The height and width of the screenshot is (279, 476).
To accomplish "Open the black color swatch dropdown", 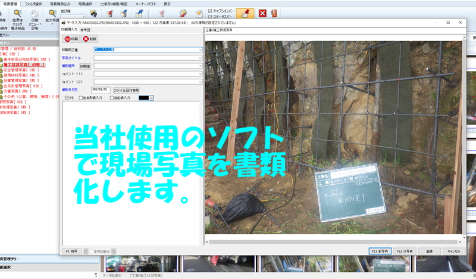I will point(152,98).
